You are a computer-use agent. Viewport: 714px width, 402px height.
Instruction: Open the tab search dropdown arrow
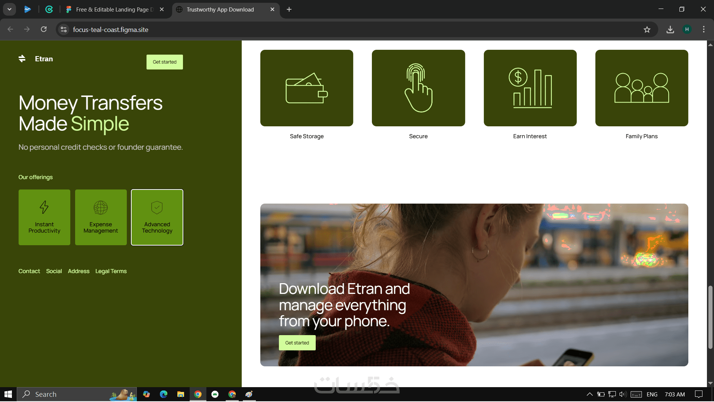click(x=9, y=9)
